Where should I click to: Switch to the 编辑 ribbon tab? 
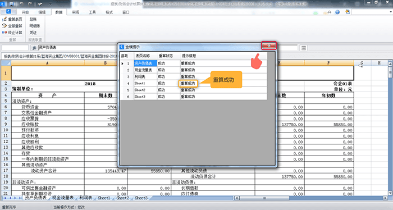pos(42,12)
